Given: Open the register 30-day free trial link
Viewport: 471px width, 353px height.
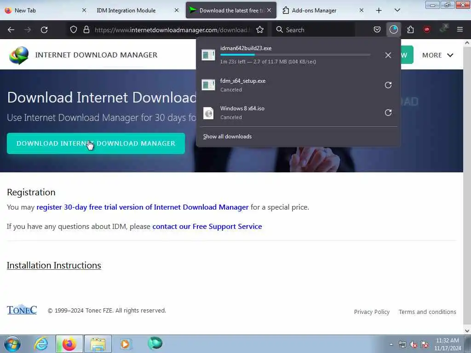Looking at the screenshot, I should tap(143, 207).
